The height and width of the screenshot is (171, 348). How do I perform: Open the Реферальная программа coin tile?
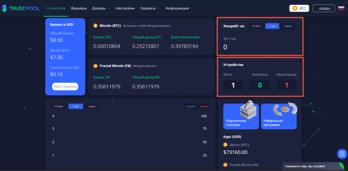pos(279,116)
